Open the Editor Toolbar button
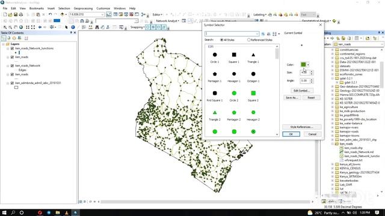385x216 pixels. (x=108, y=14)
